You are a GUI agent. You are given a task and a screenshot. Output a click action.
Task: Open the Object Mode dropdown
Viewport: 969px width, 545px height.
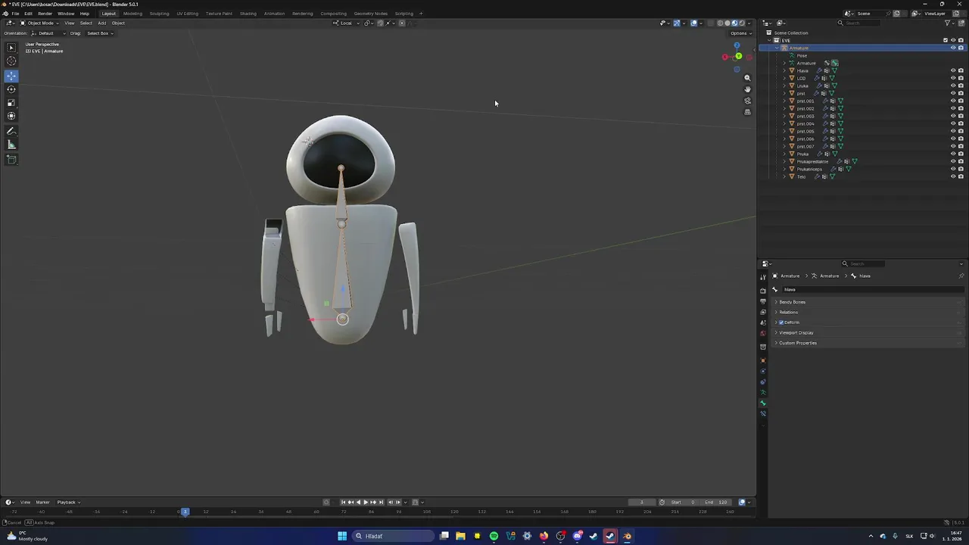click(39, 23)
